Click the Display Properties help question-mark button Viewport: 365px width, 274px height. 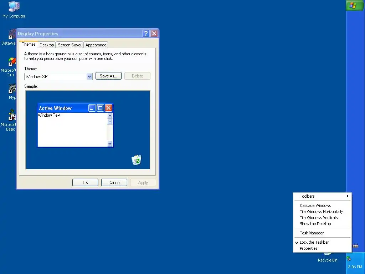point(146,34)
